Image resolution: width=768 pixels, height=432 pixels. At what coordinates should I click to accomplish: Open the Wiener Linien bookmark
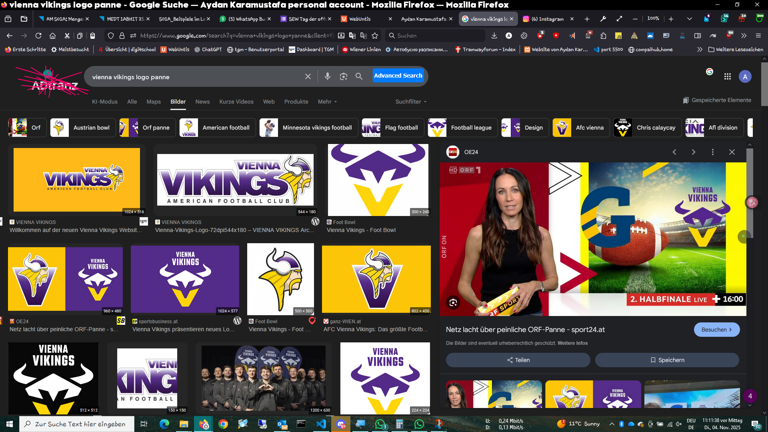(361, 50)
